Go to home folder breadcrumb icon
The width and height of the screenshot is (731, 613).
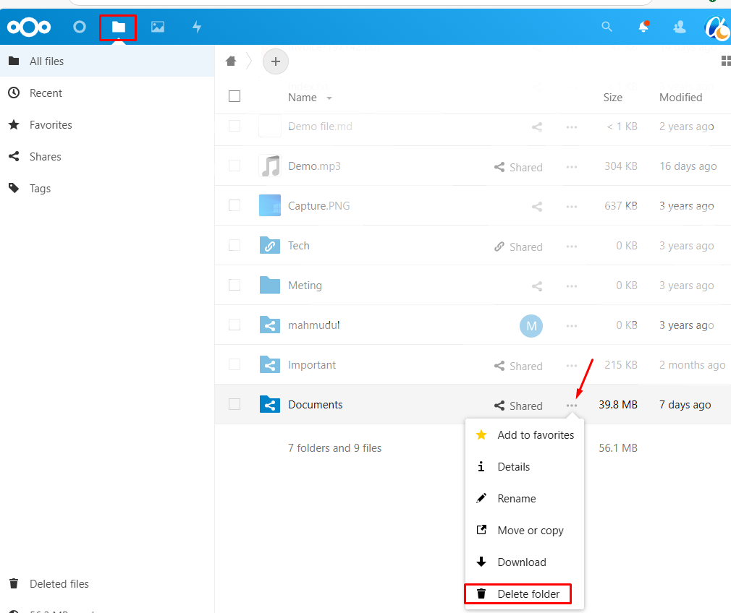pos(232,61)
